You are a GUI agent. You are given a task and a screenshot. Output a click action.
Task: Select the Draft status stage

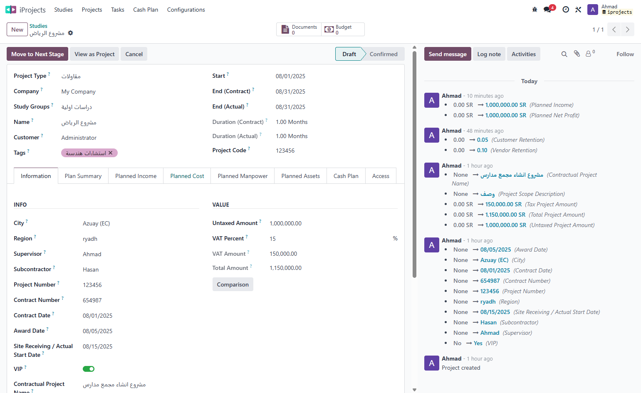click(349, 54)
